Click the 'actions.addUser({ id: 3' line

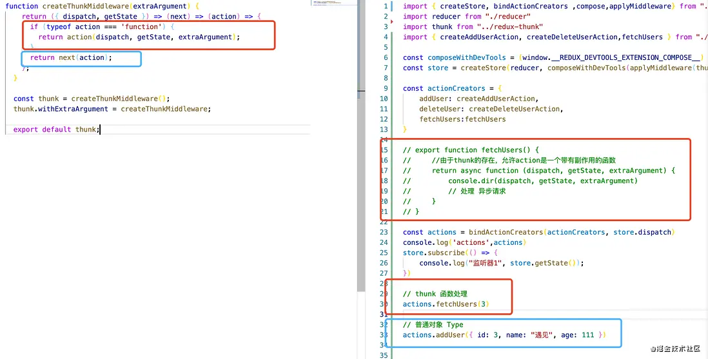[504, 335]
